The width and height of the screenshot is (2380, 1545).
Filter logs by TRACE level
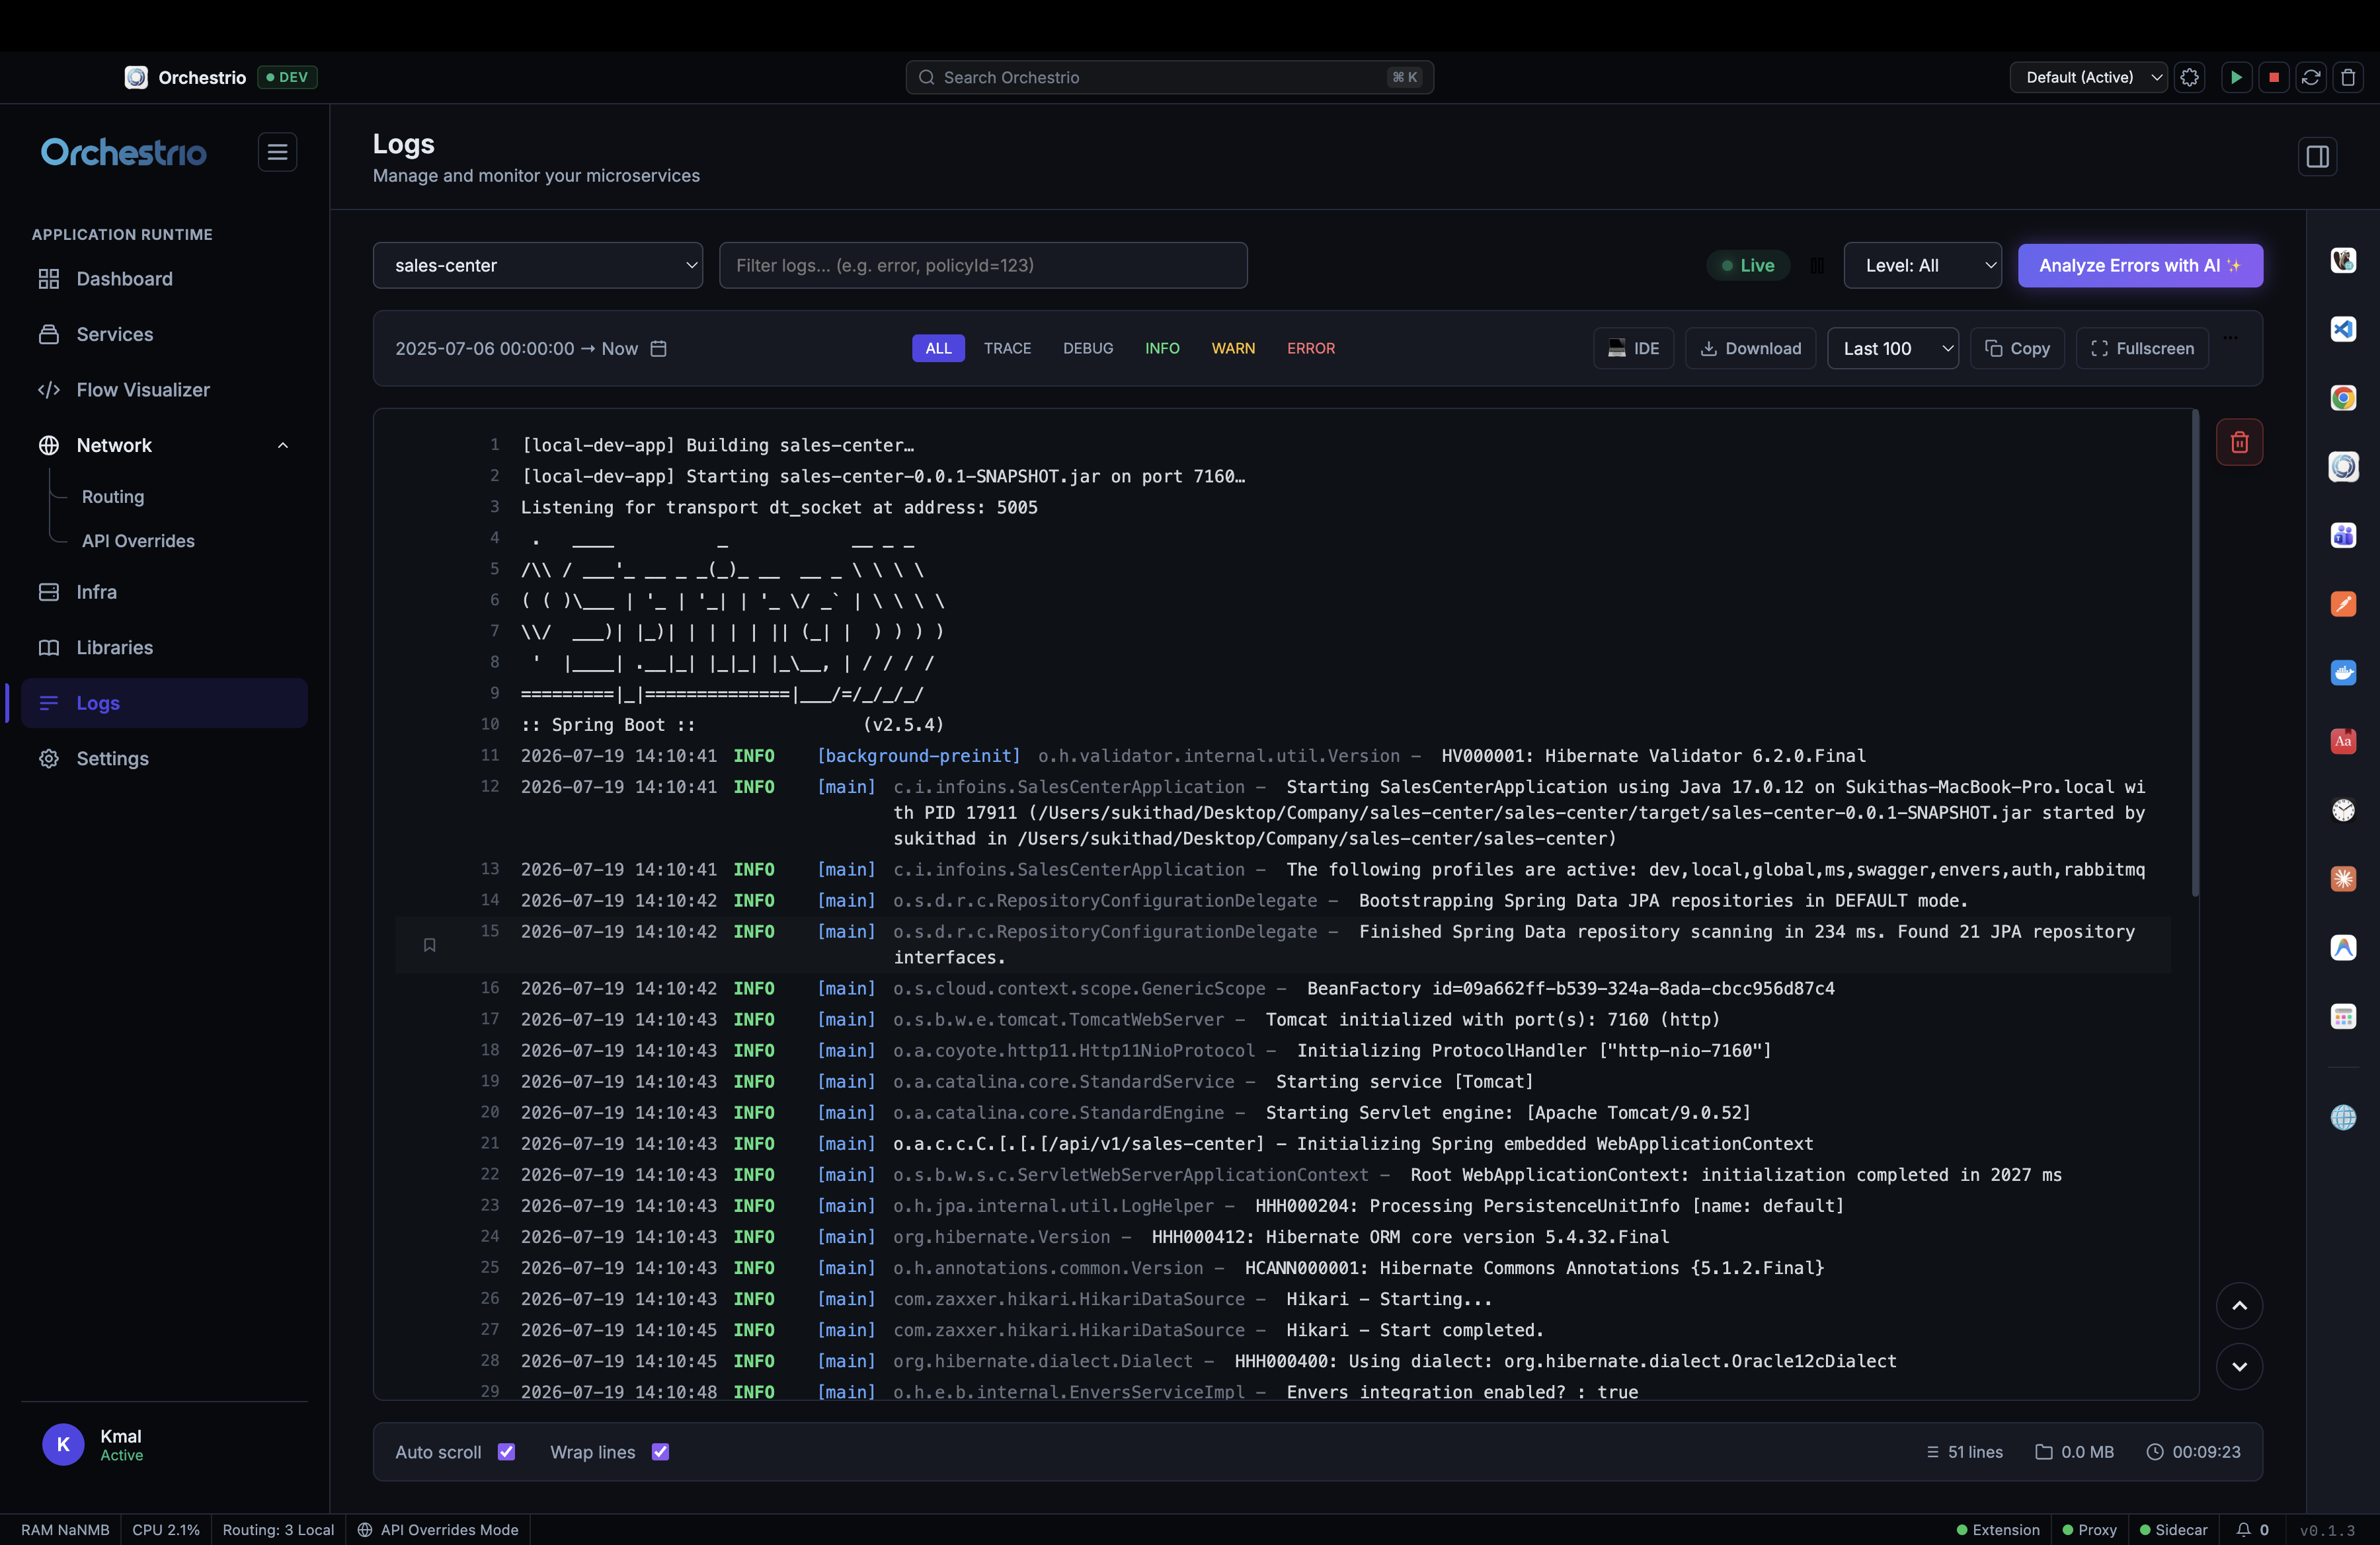pyautogui.click(x=1007, y=349)
